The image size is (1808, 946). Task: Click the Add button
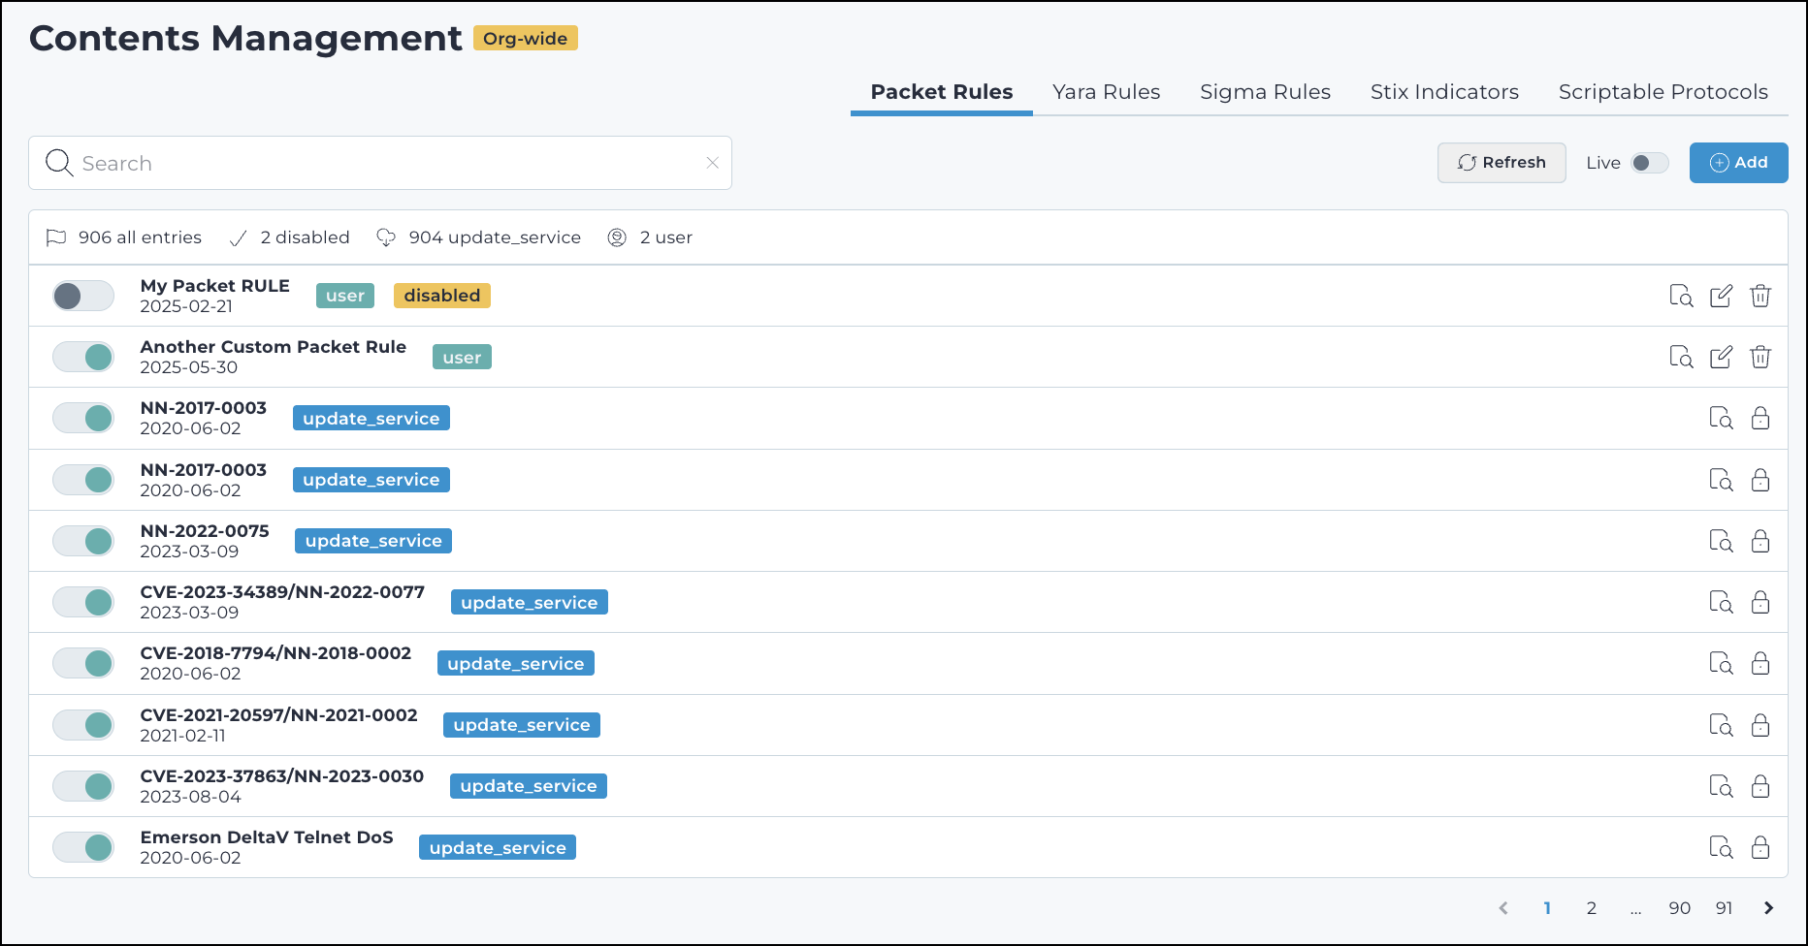1738,163
